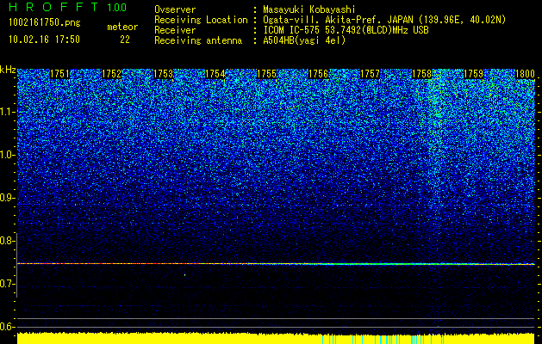The image size is (542, 344).
Task: Click the 1754 time marker
Action: pyautogui.click(x=215, y=74)
